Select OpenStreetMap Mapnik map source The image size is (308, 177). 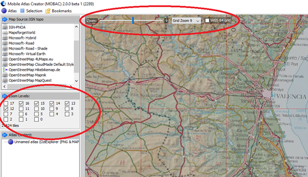pyautogui.click(x=27, y=75)
